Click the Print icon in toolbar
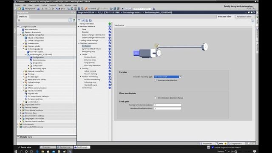Viewport: 272px width, 153px height. [x=38, y=8]
